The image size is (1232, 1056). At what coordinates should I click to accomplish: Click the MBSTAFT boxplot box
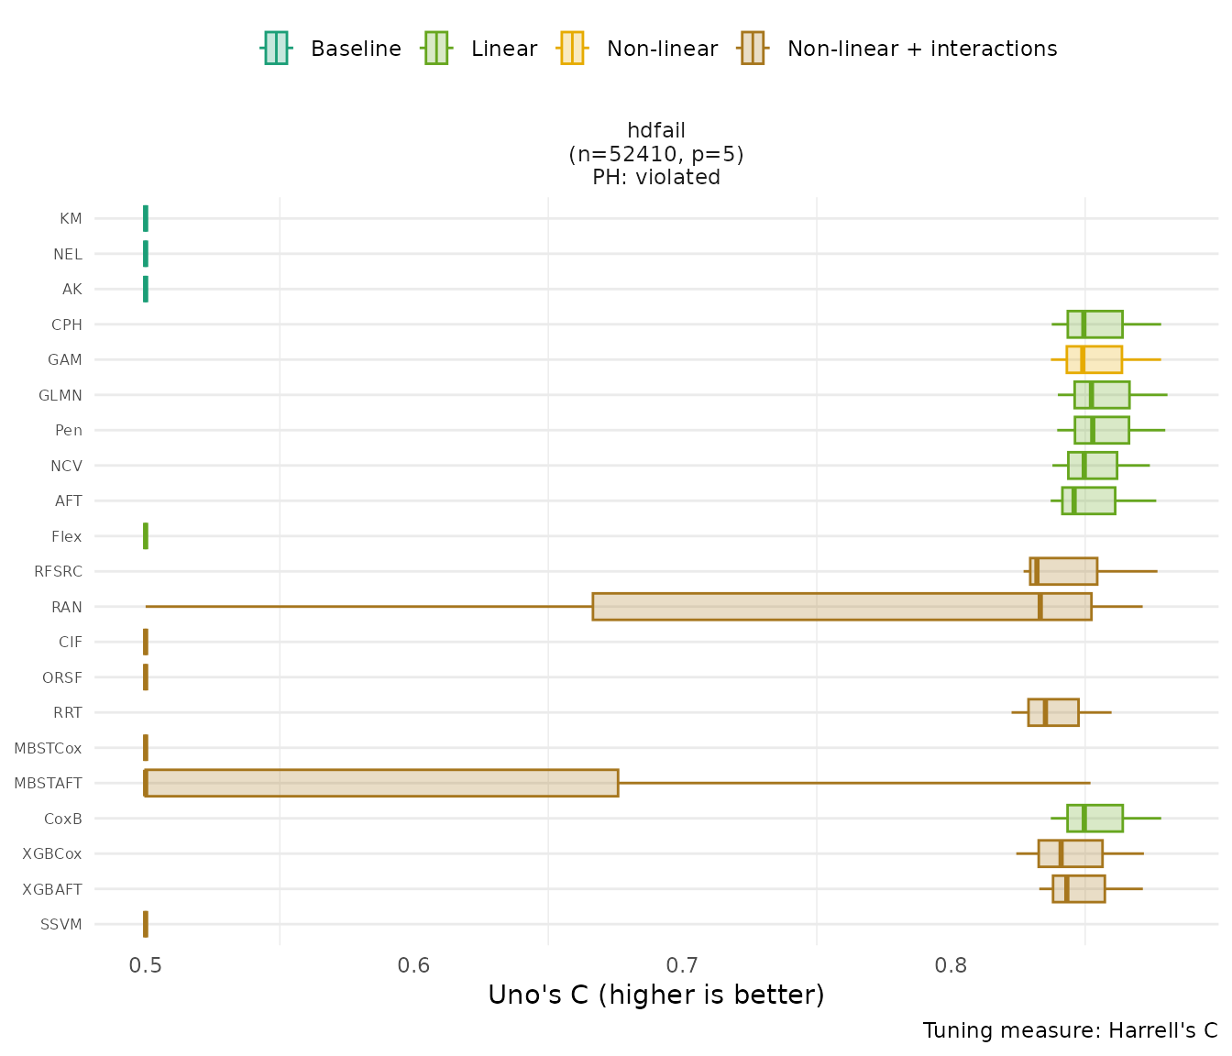[x=381, y=783]
